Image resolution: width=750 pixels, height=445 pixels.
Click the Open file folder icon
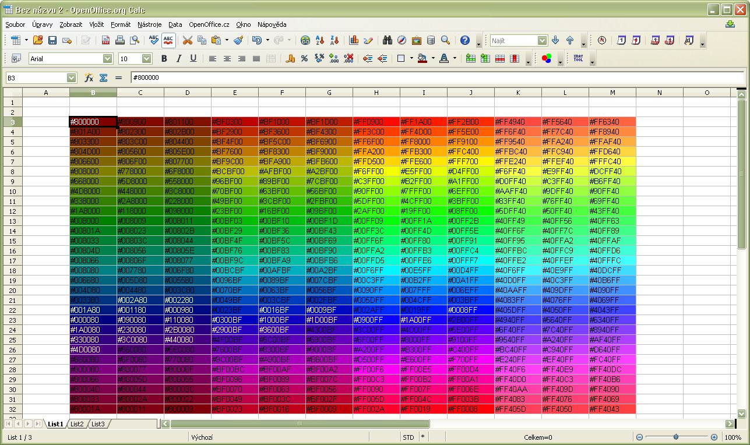coord(38,40)
